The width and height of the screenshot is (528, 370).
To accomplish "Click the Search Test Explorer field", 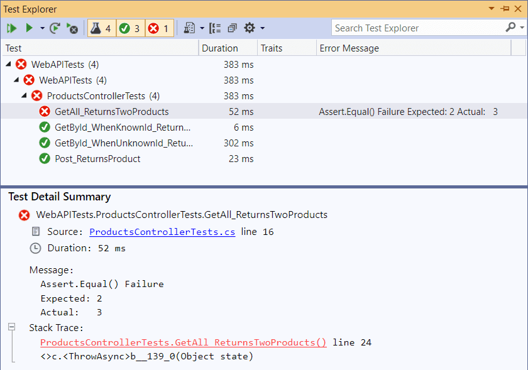I will point(418,28).
